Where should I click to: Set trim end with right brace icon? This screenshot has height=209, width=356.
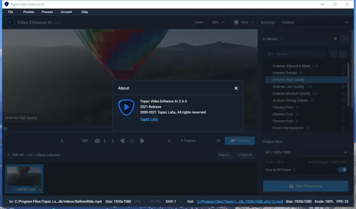coord(113,141)
